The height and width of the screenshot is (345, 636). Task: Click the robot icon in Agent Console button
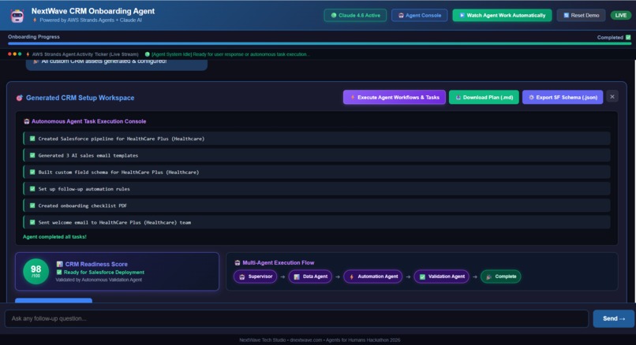point(401,16)
